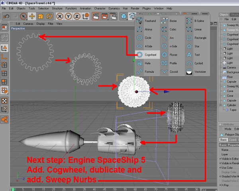The image size is (239, 191).
Task: Add a Cogwheel spline
Action: click(x=147, y=55)
